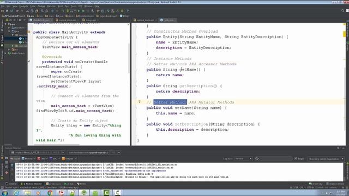Click the logcat search input field

pyautogui.click(x=273, y=158)
